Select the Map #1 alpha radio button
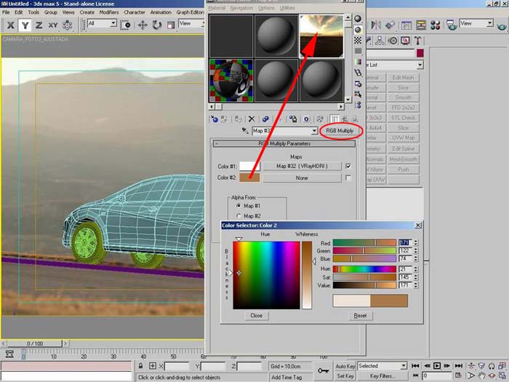This screenshot has height=382, width=509. 238,206
